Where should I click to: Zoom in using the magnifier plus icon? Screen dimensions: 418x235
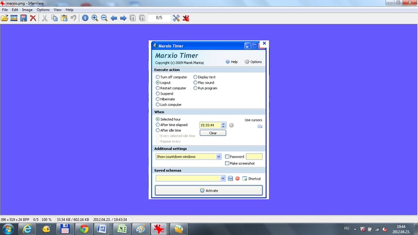point(94,18)
